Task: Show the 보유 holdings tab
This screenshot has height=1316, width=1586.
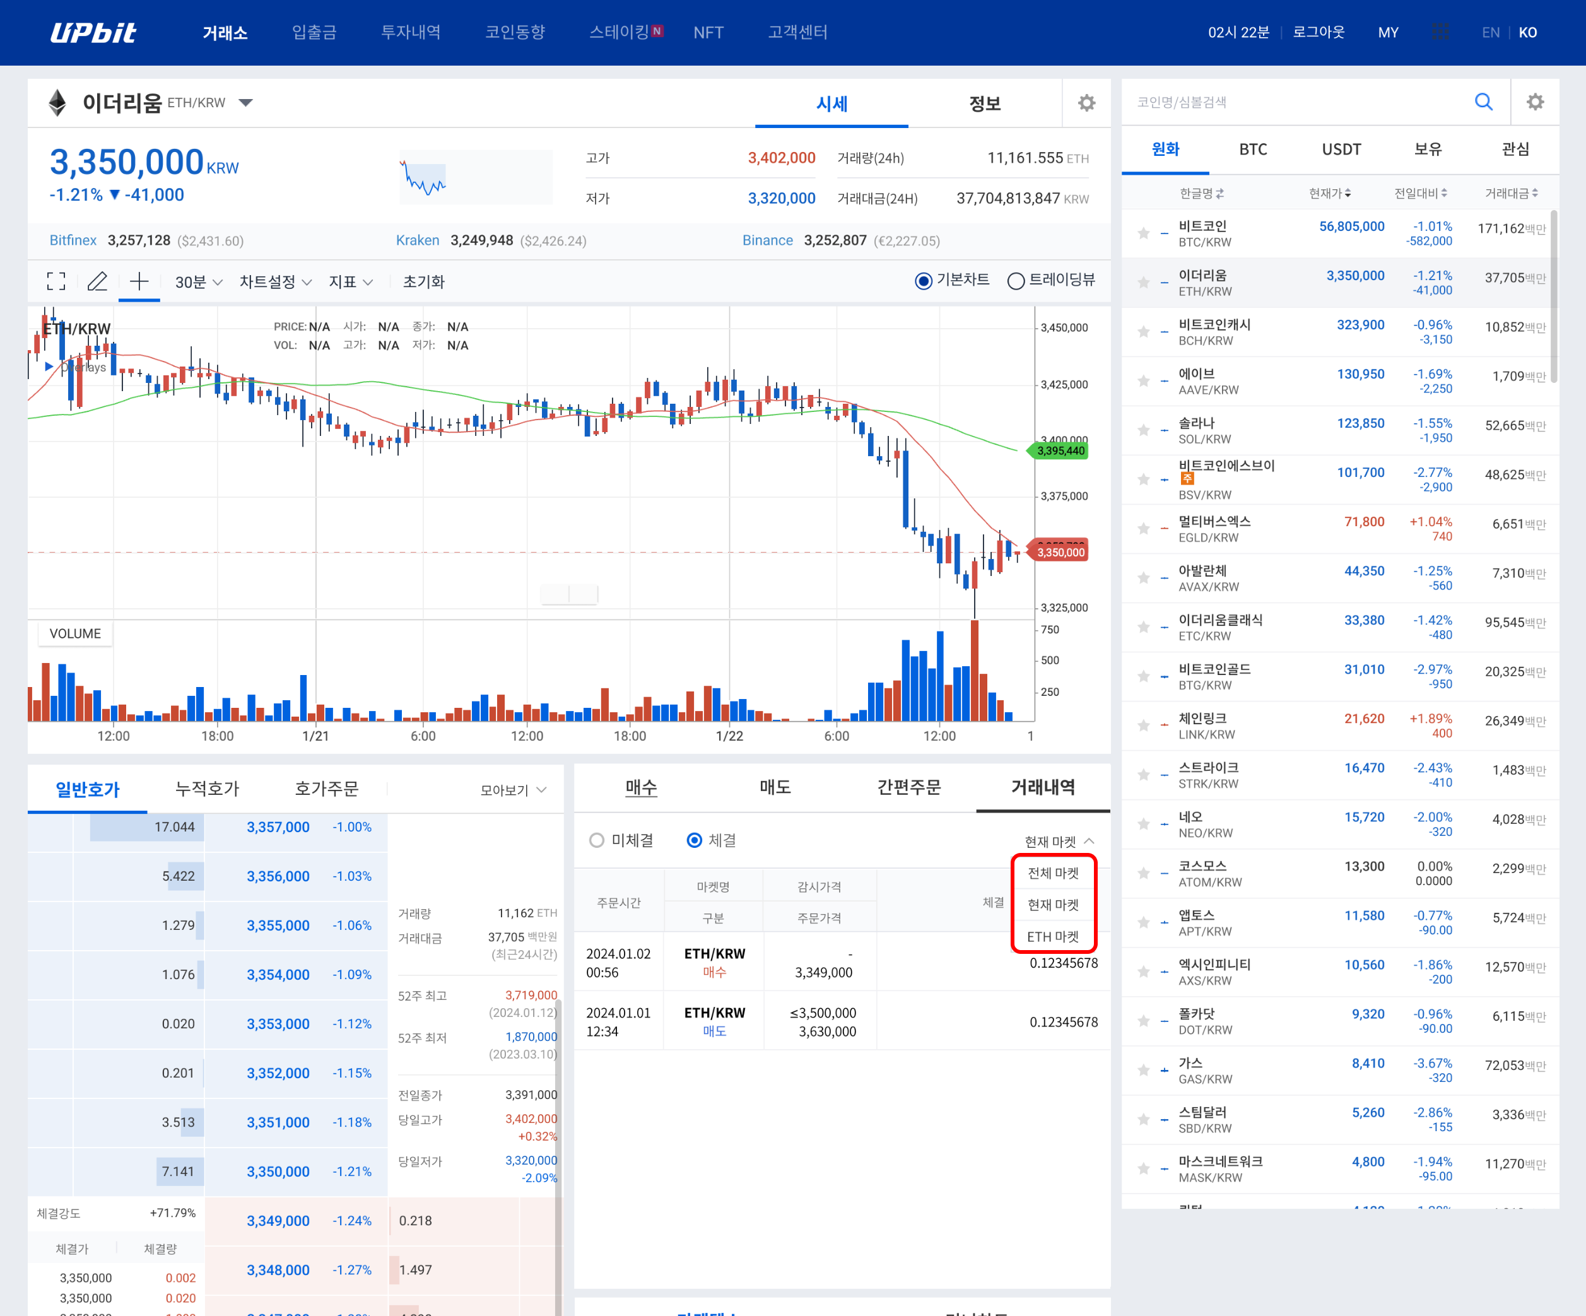Action: tap(1428, 150)
